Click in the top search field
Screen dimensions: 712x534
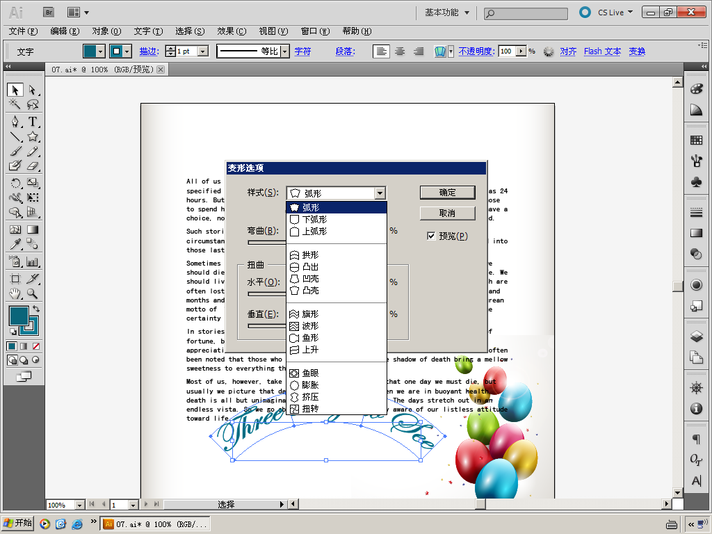coord(526,14)
